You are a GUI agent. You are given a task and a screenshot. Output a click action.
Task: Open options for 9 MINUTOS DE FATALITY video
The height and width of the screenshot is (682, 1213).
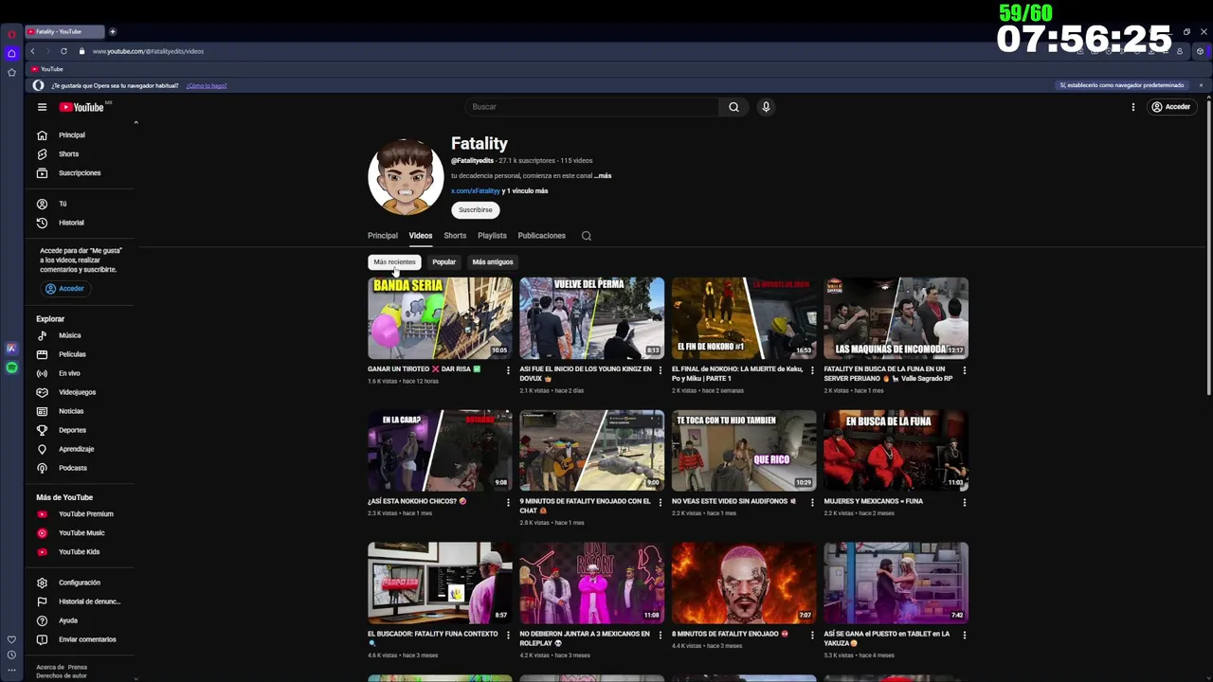pos(661,503)
